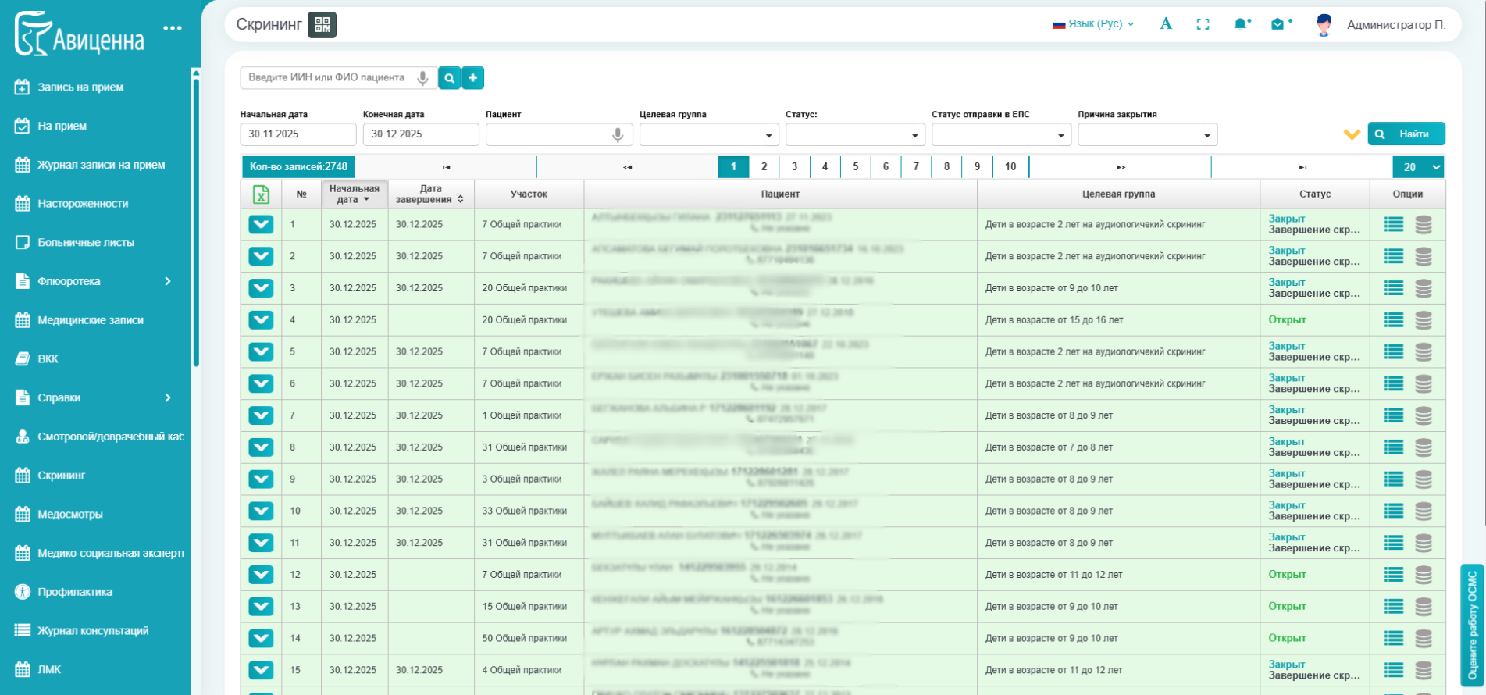Click the microphone icon in patient search
The width and height of the screenshot is (1486, 695).
(422, 78)
